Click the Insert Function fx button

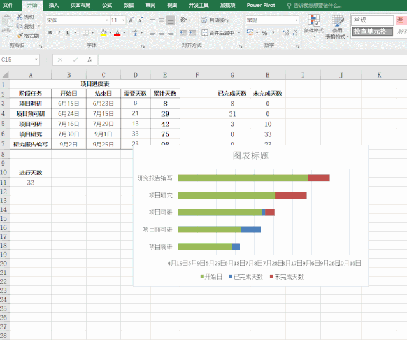point(90,60)
